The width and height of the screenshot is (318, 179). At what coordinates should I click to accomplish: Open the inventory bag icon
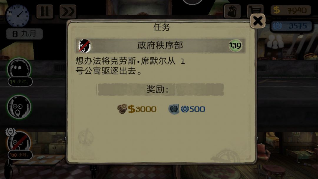click(x=232, y=11)
